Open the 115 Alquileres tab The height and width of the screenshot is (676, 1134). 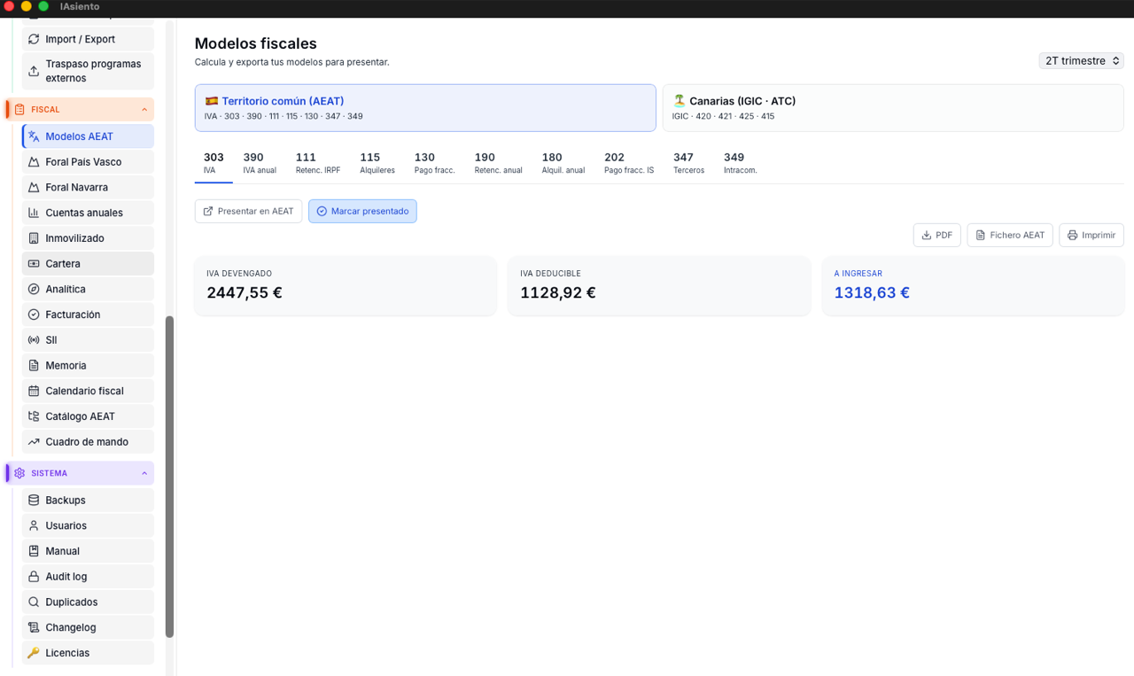[377, 163]
